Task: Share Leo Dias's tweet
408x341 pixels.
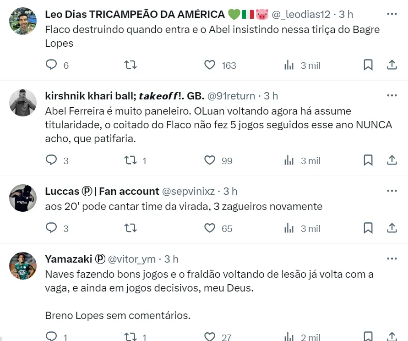Action: (x=392, y=65)
